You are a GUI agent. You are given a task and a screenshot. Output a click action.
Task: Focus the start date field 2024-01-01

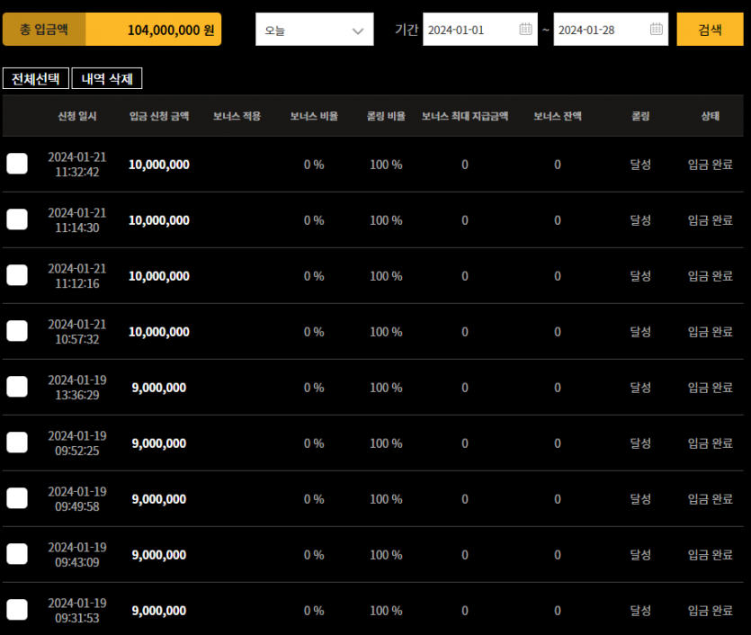click(x=480, y=30)
